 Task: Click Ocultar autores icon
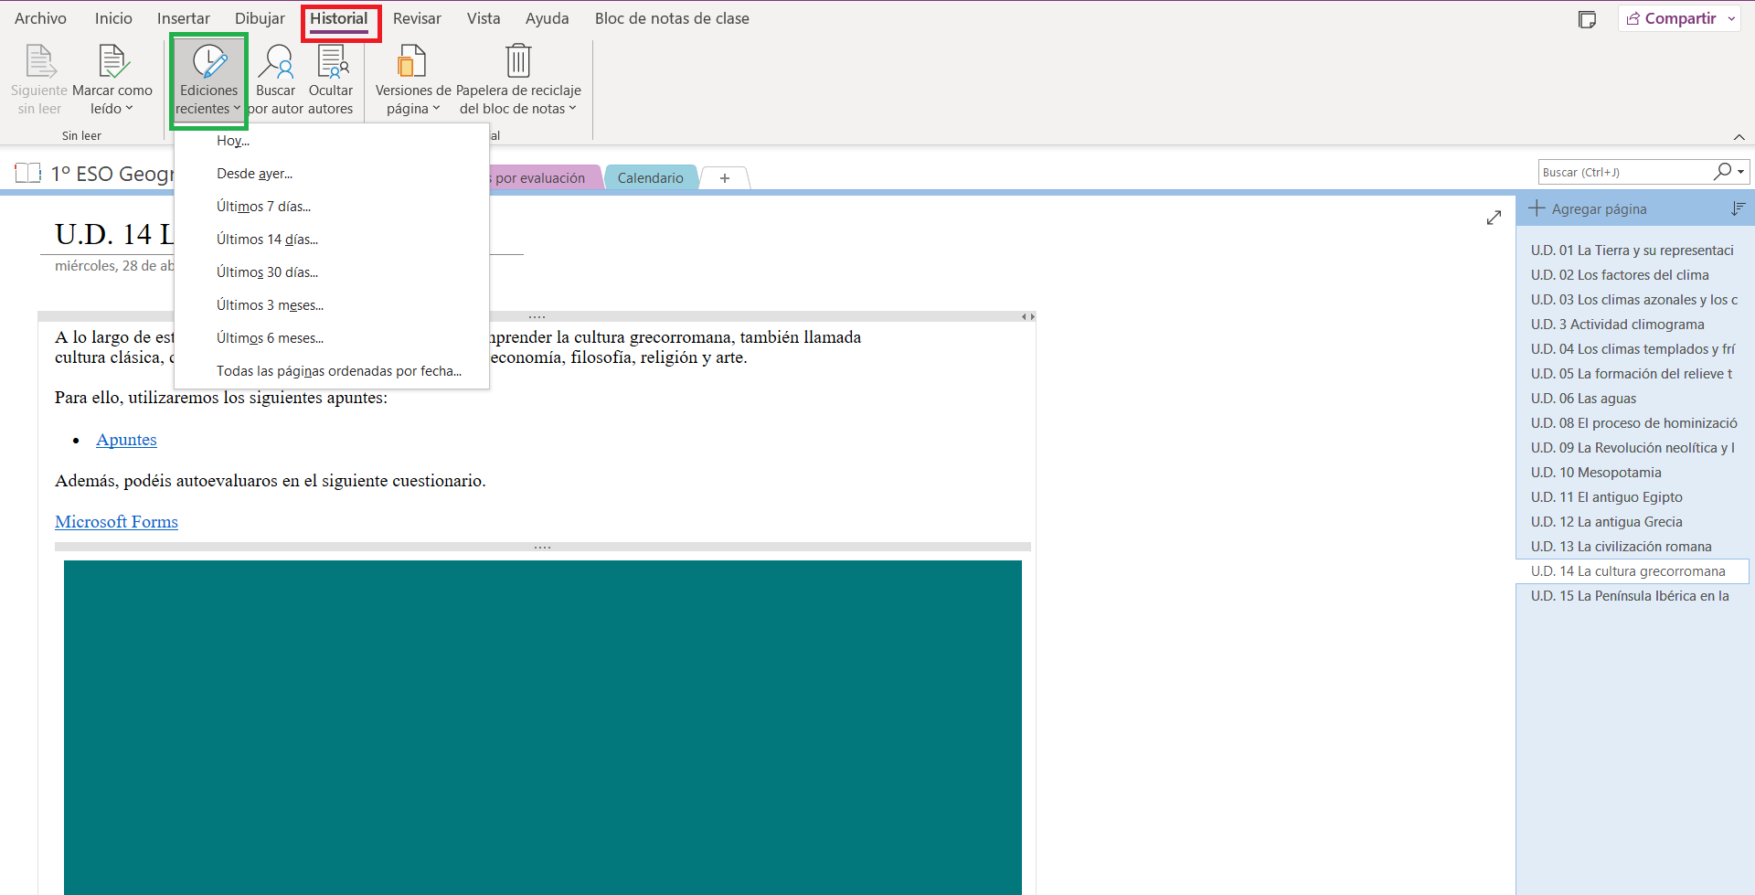[332, 61]
